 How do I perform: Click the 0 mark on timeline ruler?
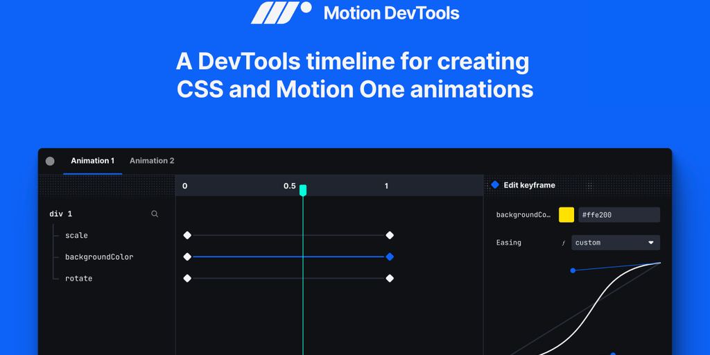point(184,186)
